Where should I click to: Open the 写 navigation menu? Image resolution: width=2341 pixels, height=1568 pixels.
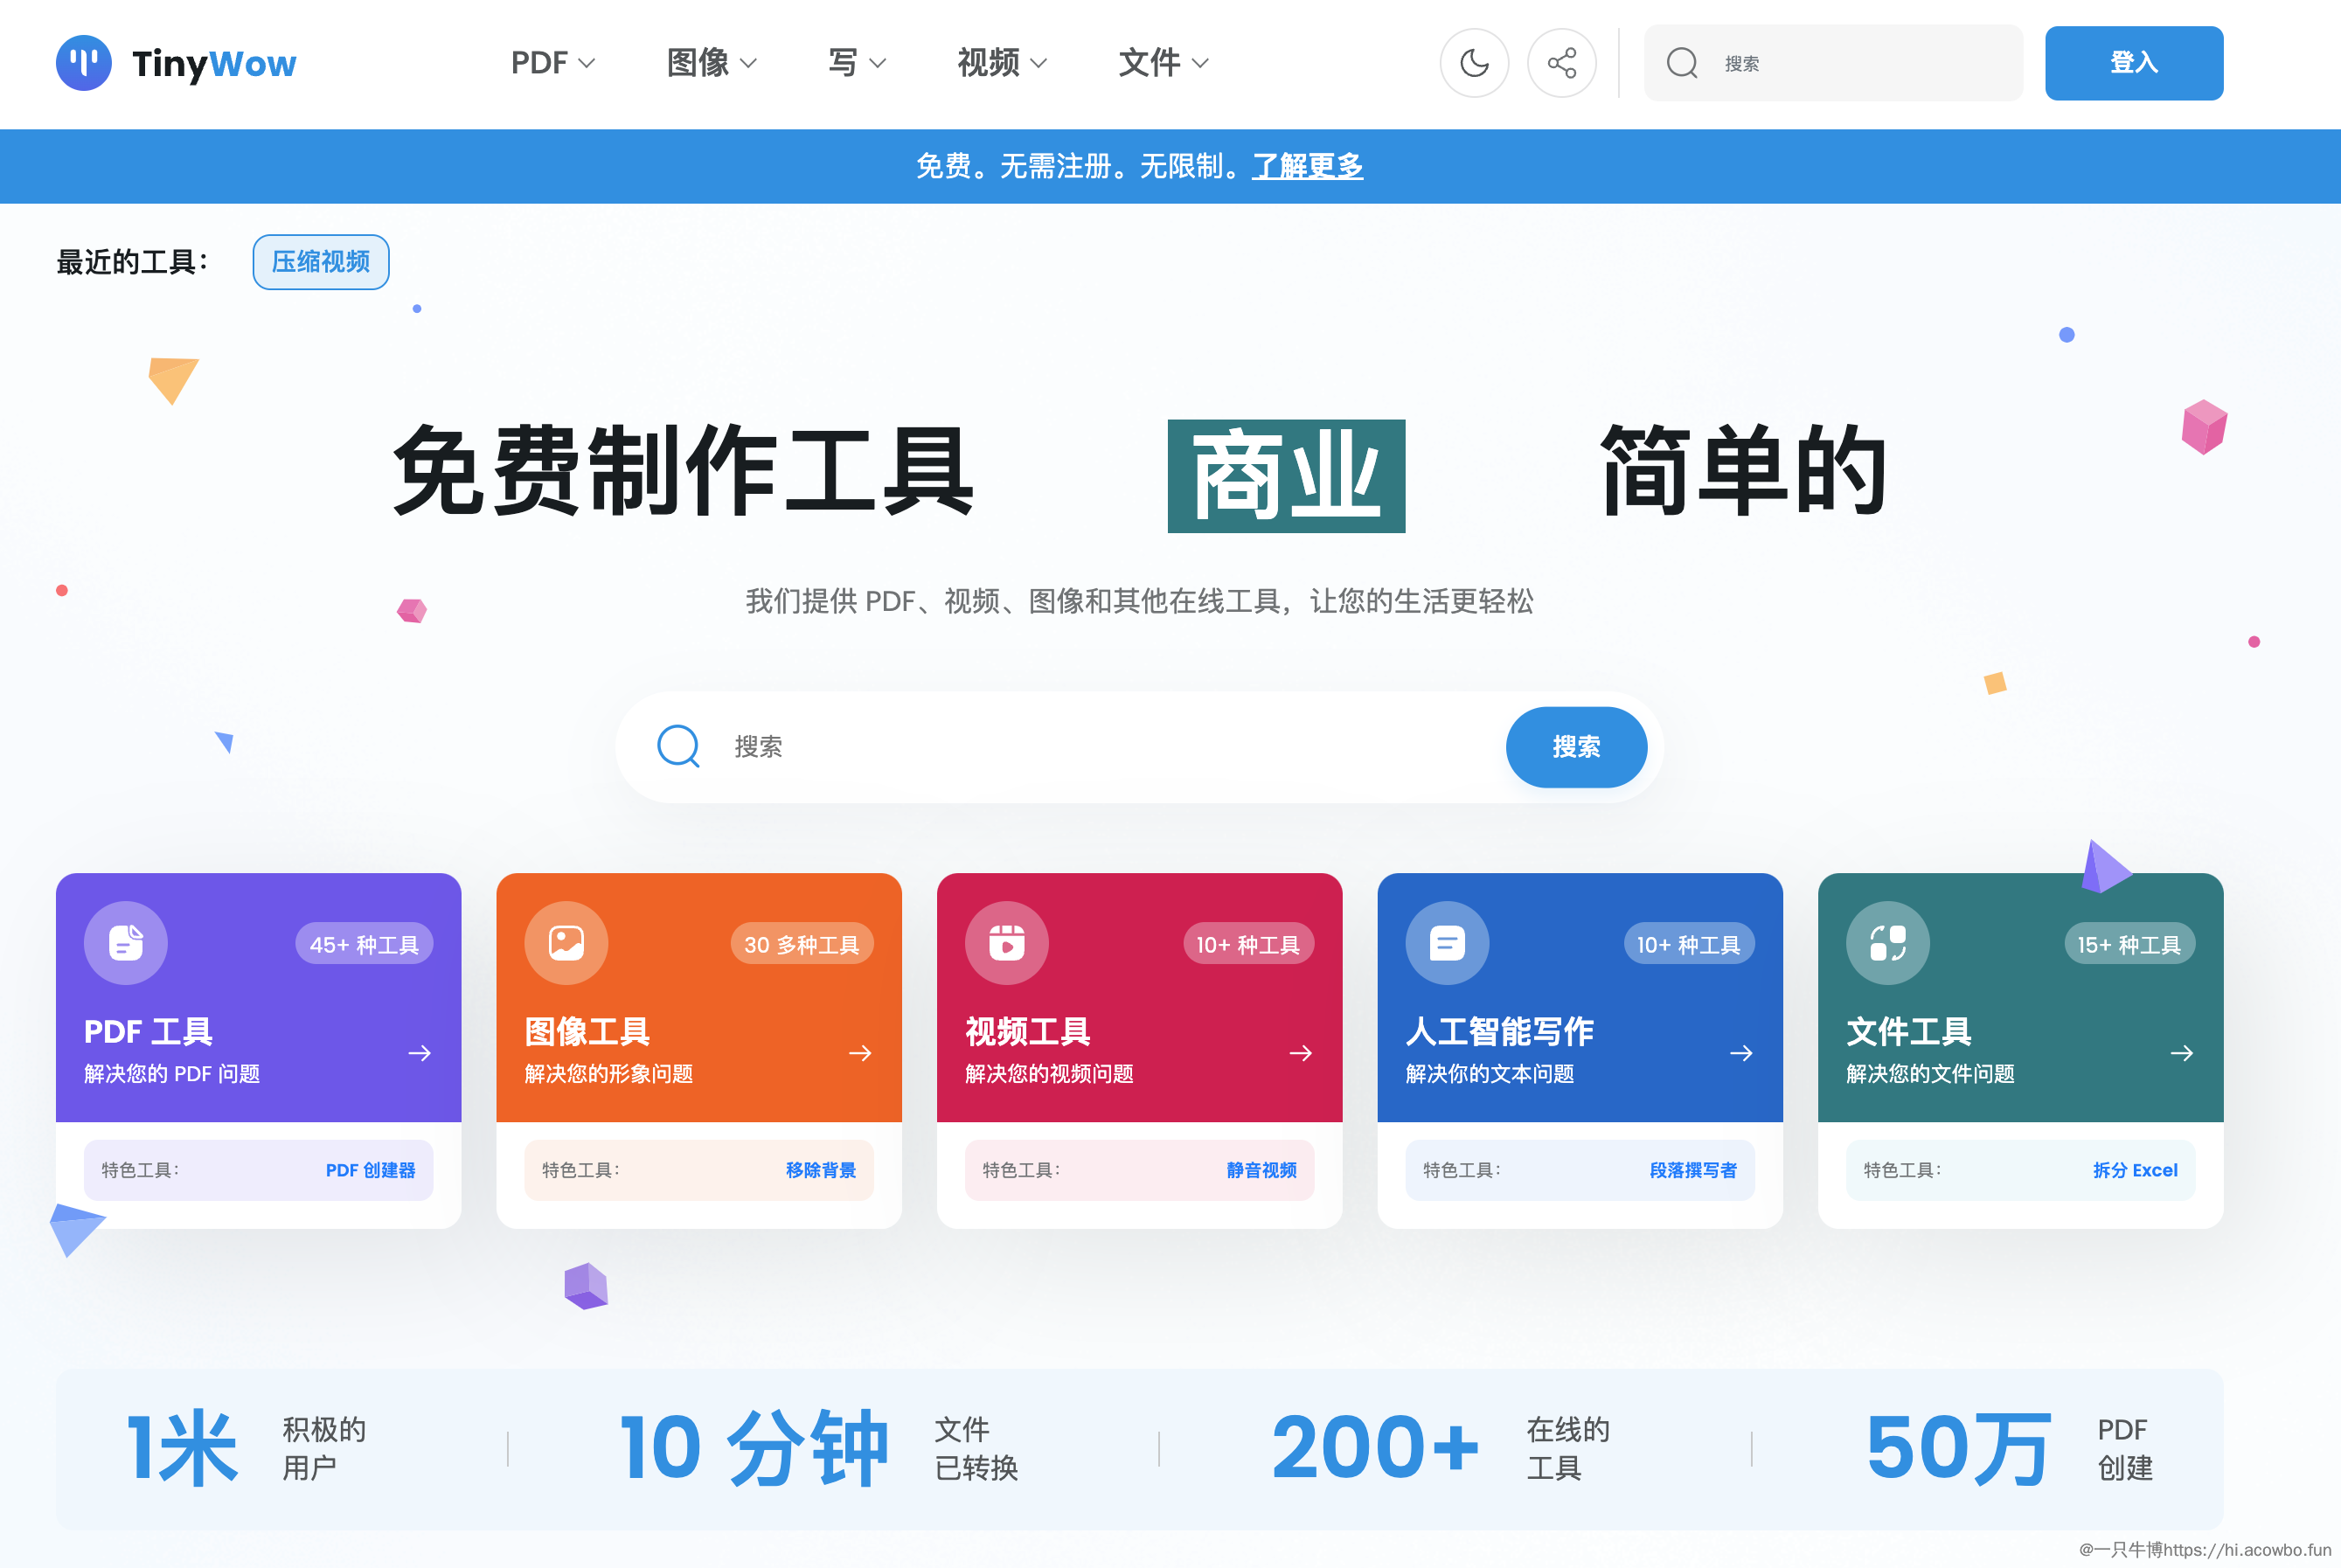857,63
